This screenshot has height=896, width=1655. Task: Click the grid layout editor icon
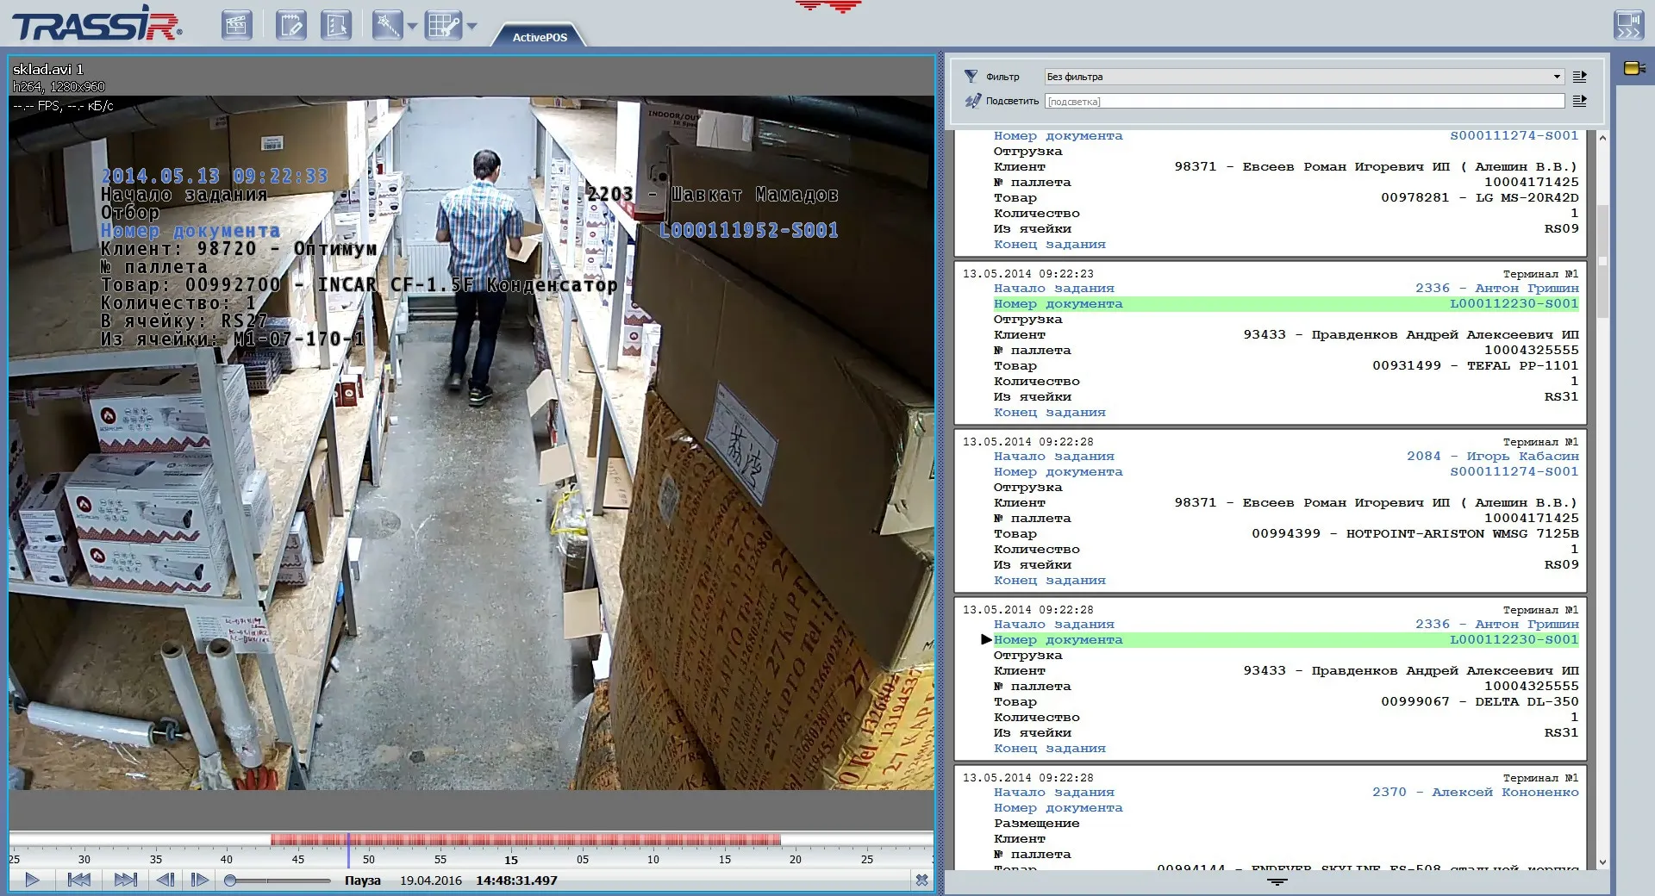(443, 25)
